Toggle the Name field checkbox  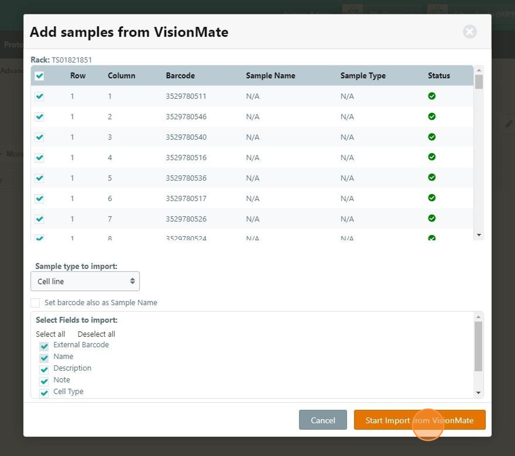click(x=44, y=358)
